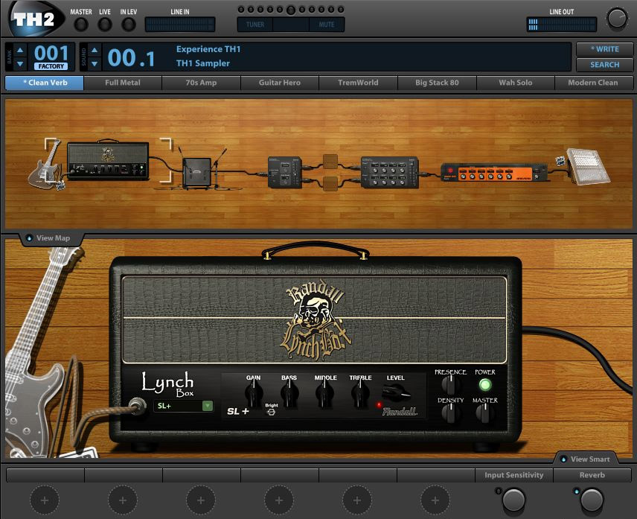Open the Modern Clean tab

click(592, 83)
